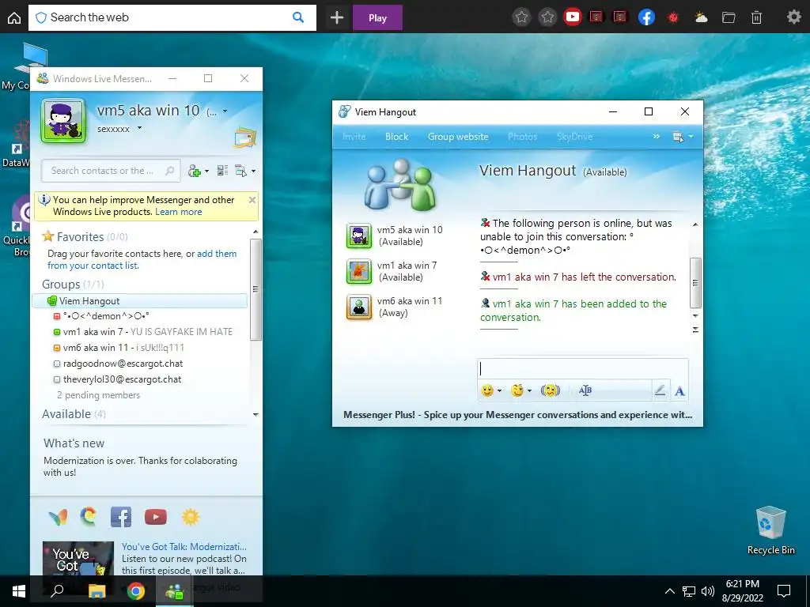Click the Search contacts field
This screenshot has width=810, height=607.
coord(111,171)
